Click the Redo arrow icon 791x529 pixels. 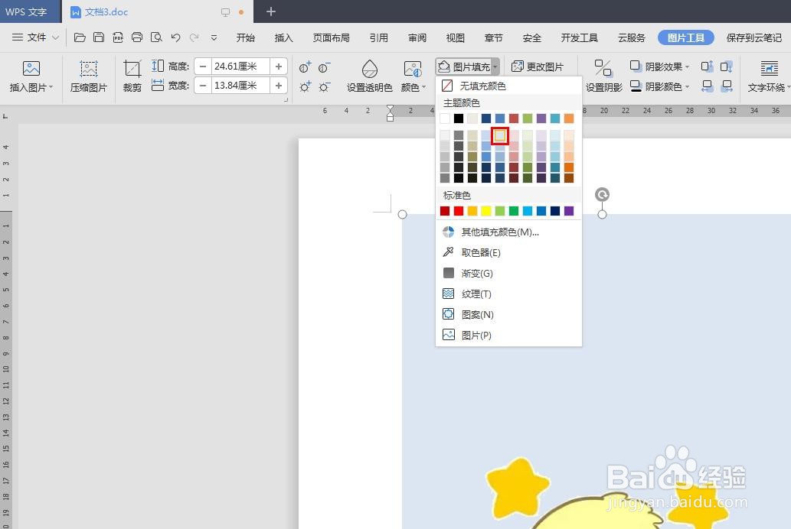pyautogui.click(x=194, y=37)
